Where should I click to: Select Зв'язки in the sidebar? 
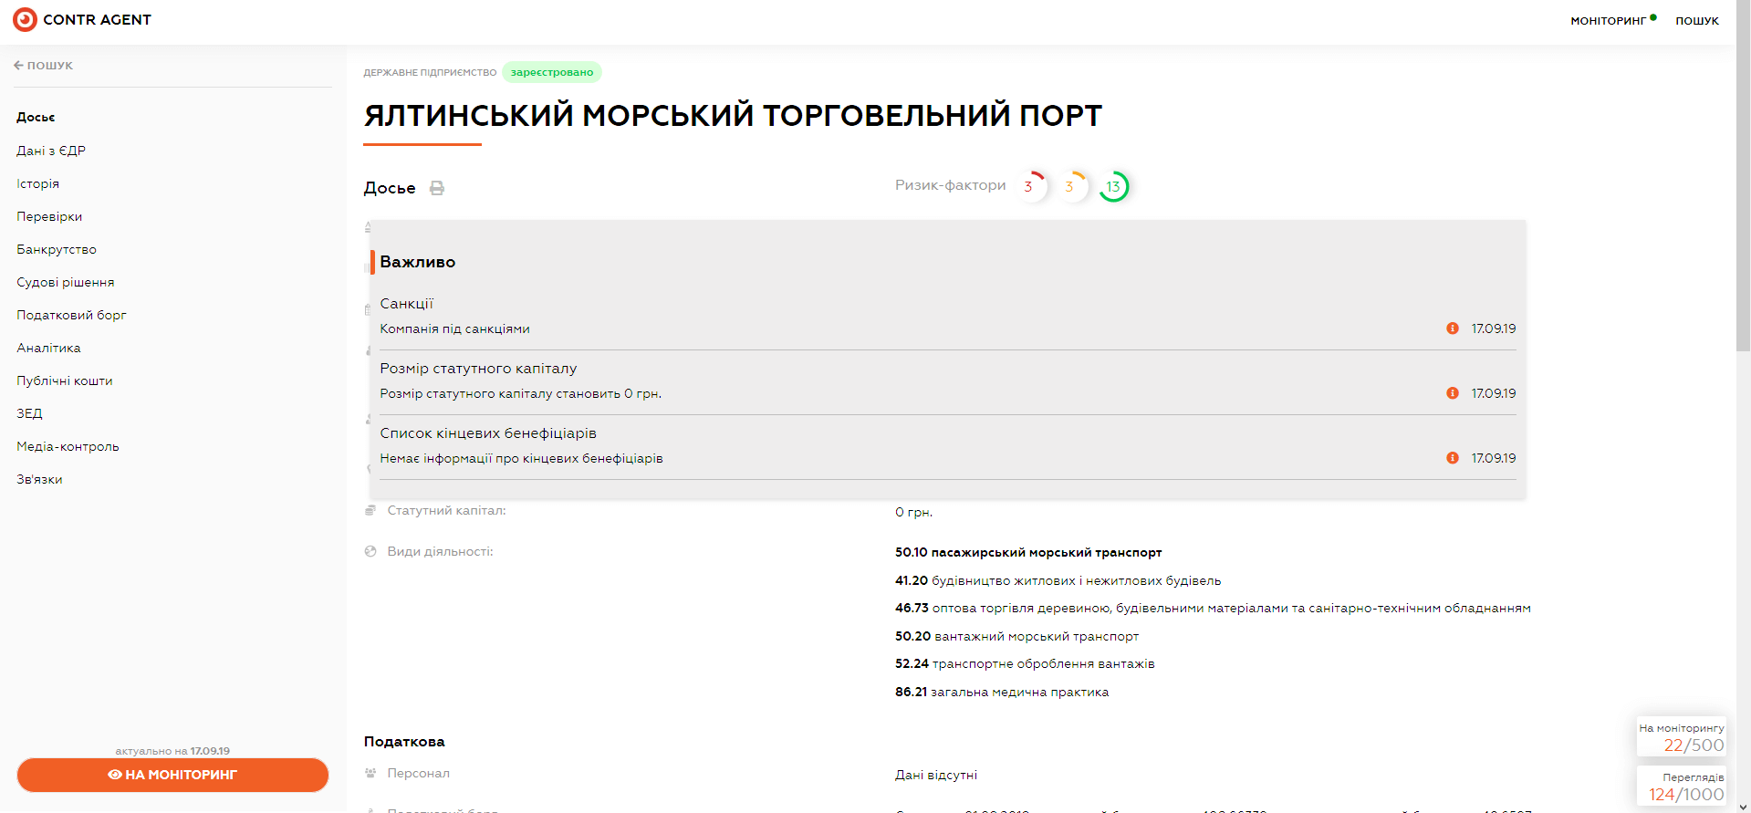point(39,479)
